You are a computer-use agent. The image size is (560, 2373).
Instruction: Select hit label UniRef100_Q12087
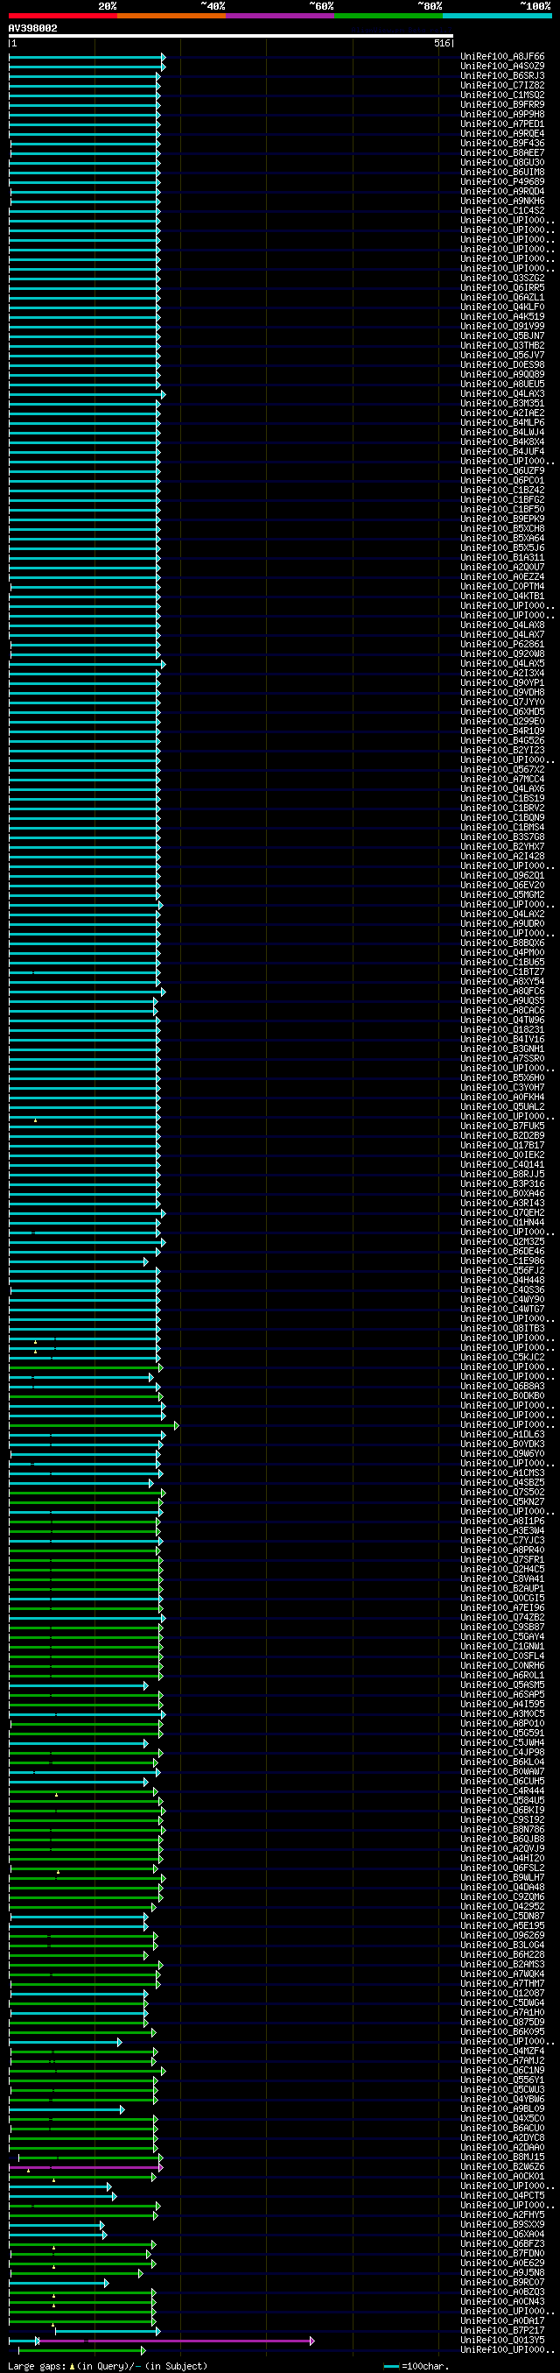[502, 1993]
